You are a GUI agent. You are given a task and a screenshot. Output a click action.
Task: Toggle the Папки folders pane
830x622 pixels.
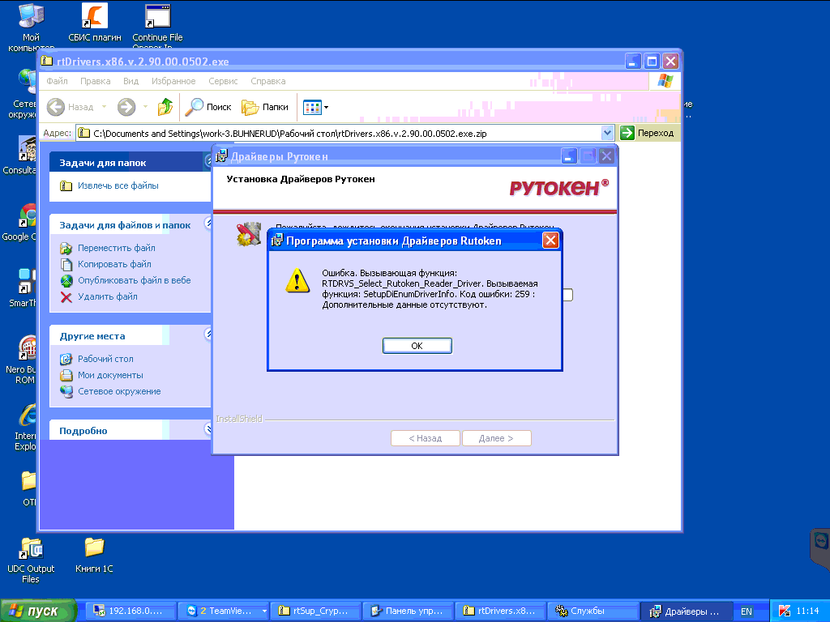tap(265, 107)
